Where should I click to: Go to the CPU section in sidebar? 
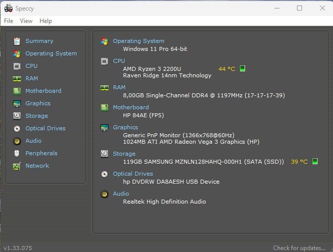[x=31, y=66]
